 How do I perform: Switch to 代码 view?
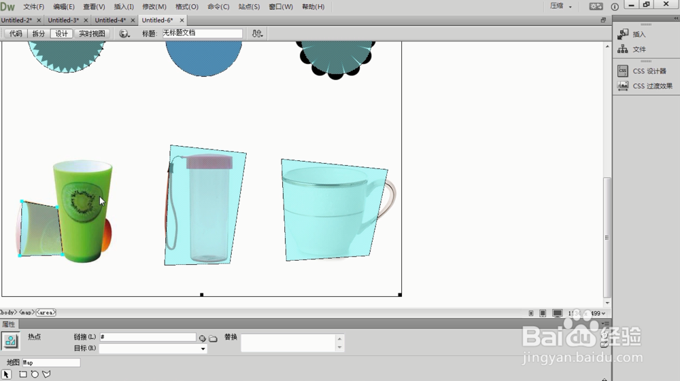[x=16, y=33]
